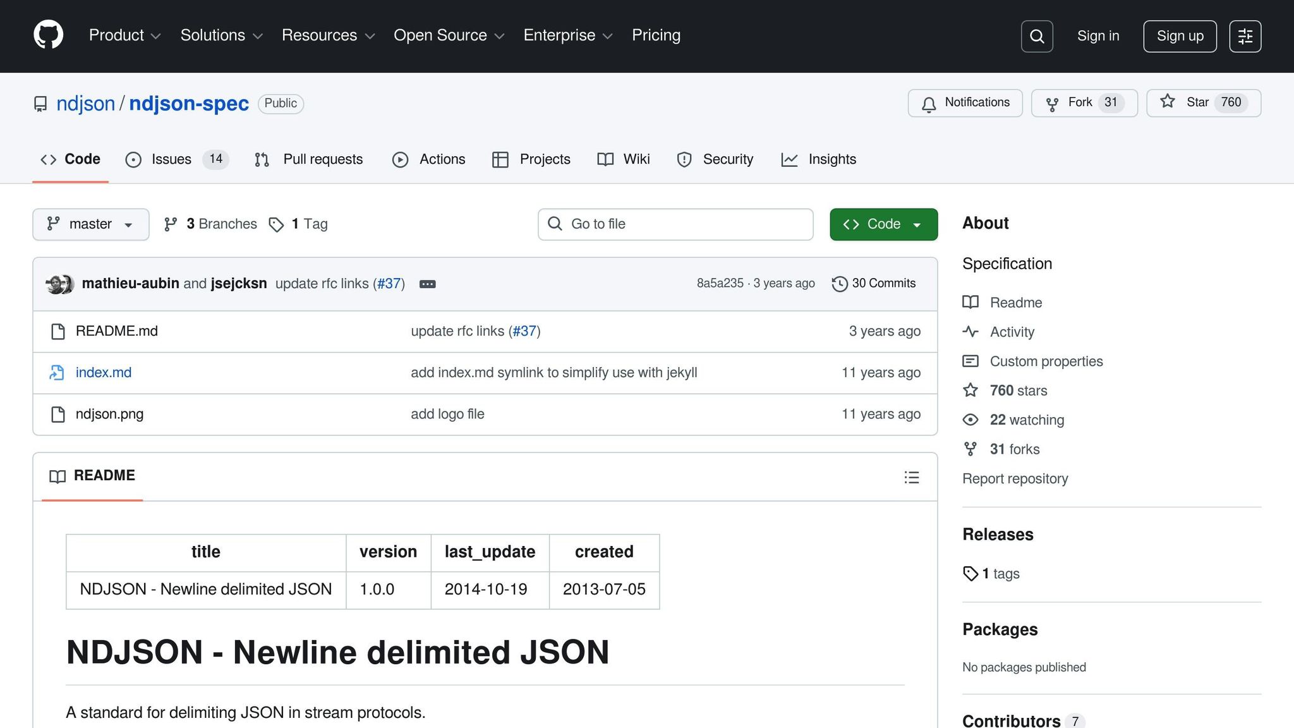Click the tag icon under Releases
The height and width of the screenshot is (728, 1294).
pos(970,573)
